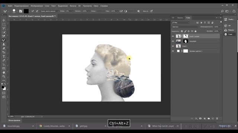238x133 pixels.
Task: Select the Type tool
Action: click(x=4, y=57)
